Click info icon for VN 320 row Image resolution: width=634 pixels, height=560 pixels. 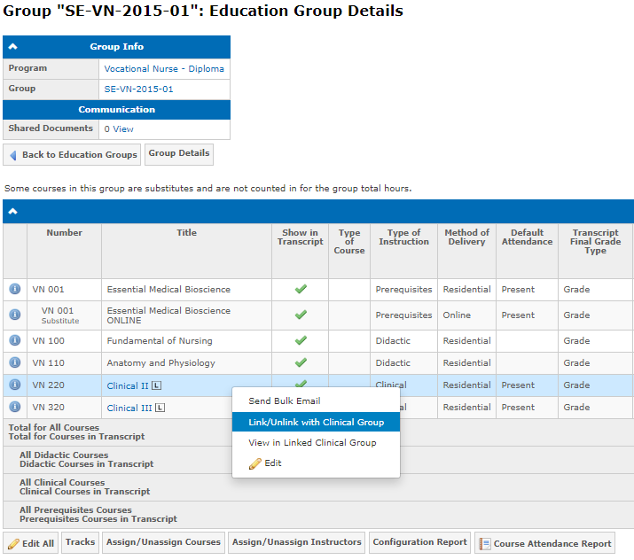click(x=15, y=407)
